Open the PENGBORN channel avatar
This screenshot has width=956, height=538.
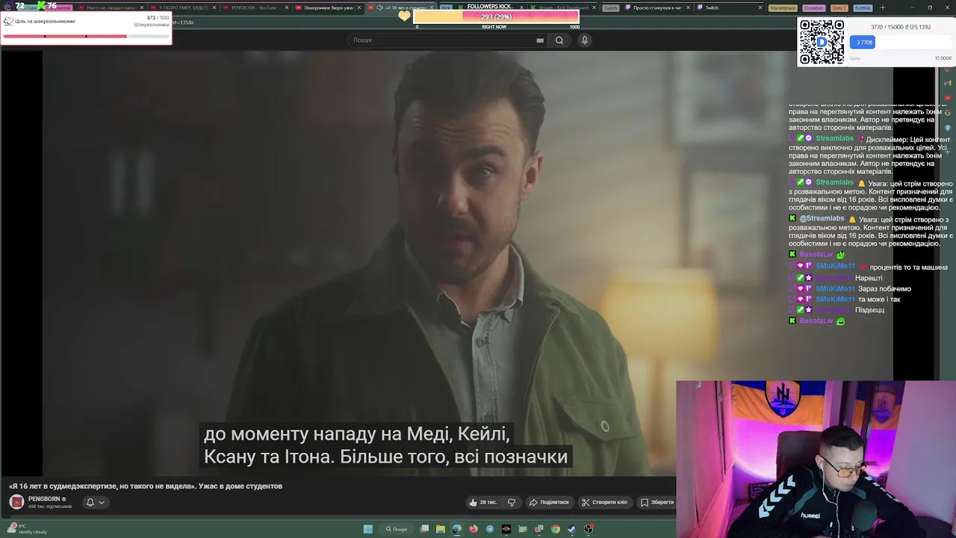(16, 502)
